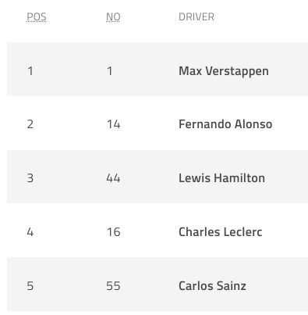Open Lewis Hamilton driver link
This screenshot has width=308, height=315.
coord(221,178)
